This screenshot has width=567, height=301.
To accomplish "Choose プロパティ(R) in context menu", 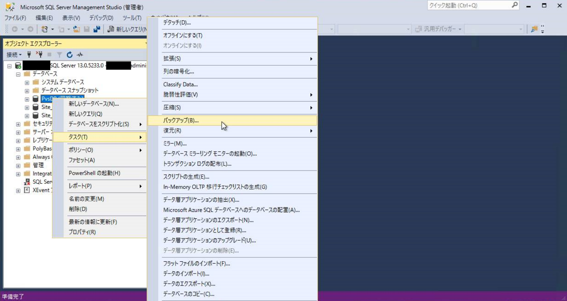I will coord(99,232).
